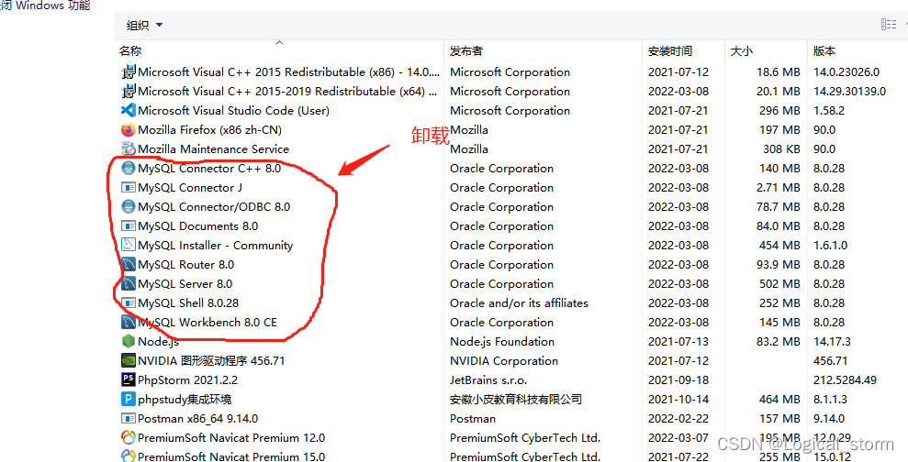Click the NVIDIA Corporation publisher cell
The height and width of the screenshot is (462, 908).
504,361
